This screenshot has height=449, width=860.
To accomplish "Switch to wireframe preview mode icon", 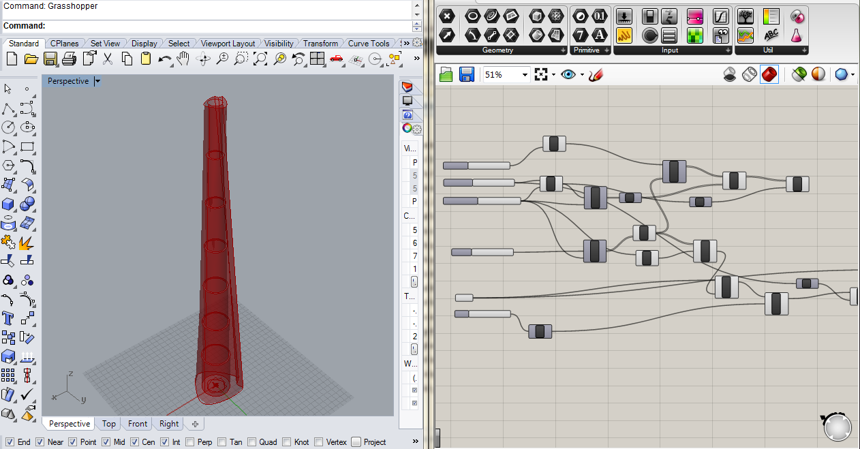I will tap(750, 74).
